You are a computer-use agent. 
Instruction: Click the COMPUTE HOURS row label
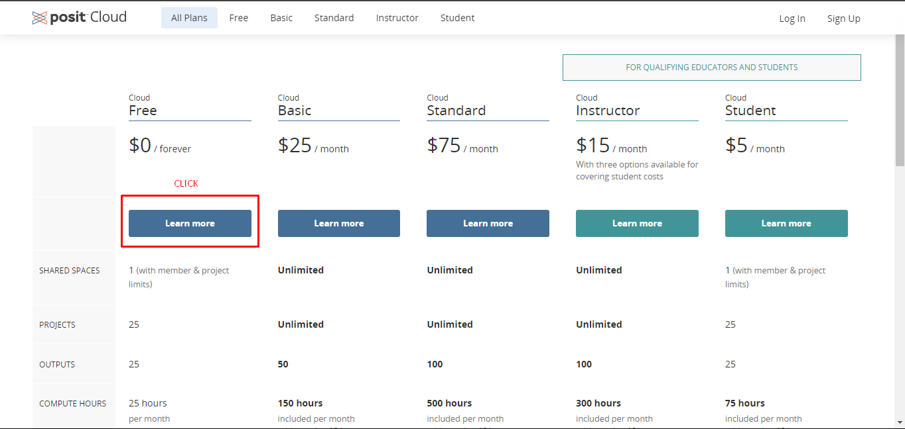point(72,403)
